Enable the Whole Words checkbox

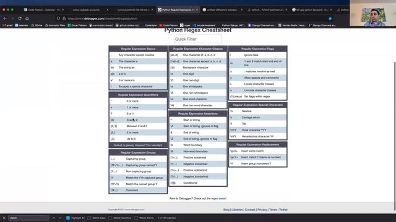pos(136,218)
